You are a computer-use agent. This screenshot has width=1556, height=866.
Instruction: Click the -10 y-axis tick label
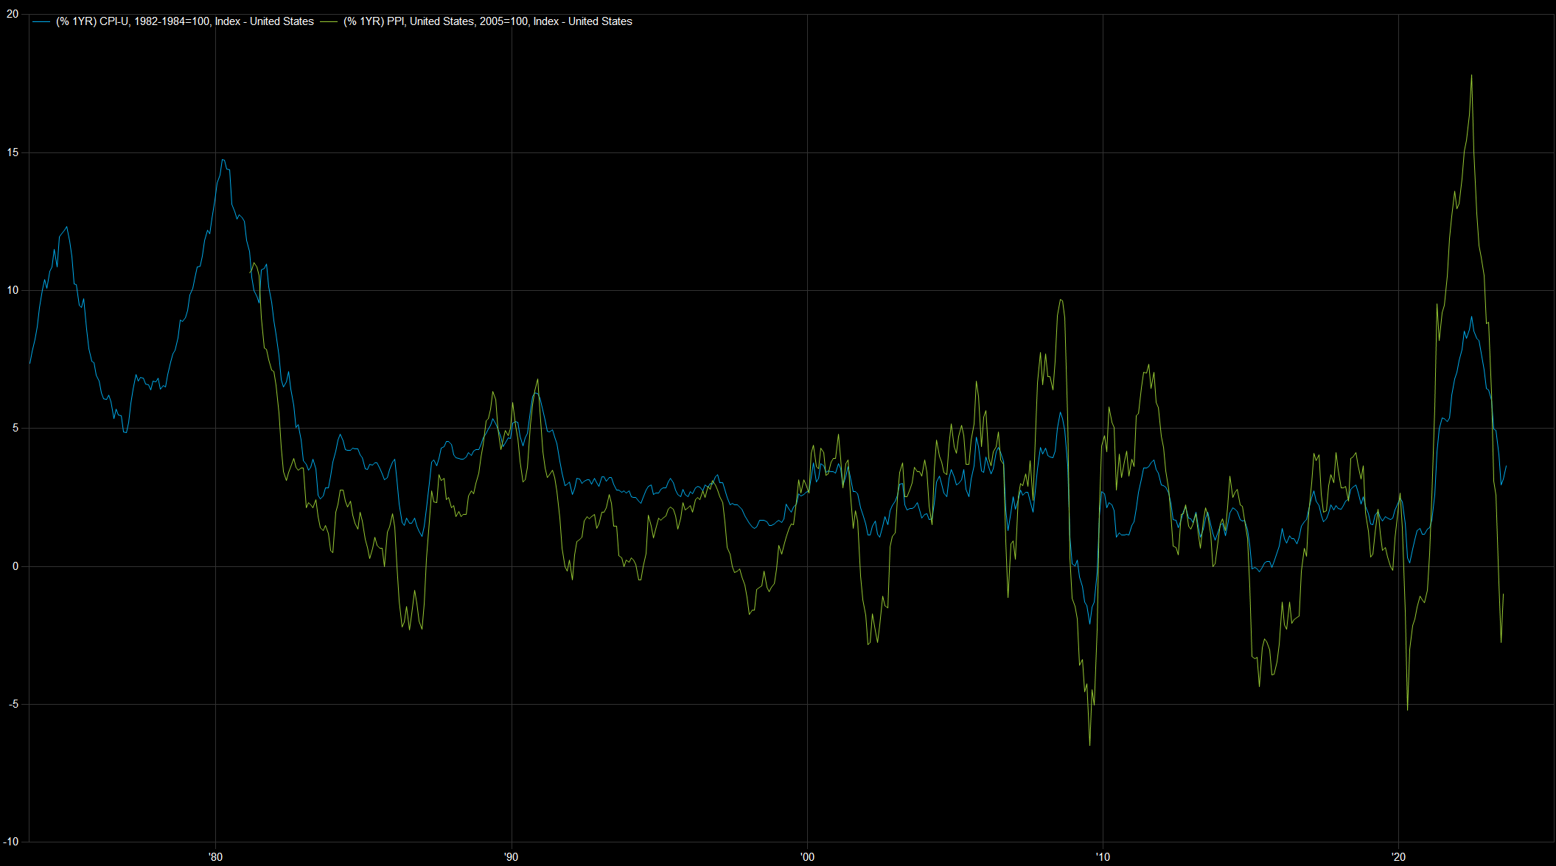(11, 842)
